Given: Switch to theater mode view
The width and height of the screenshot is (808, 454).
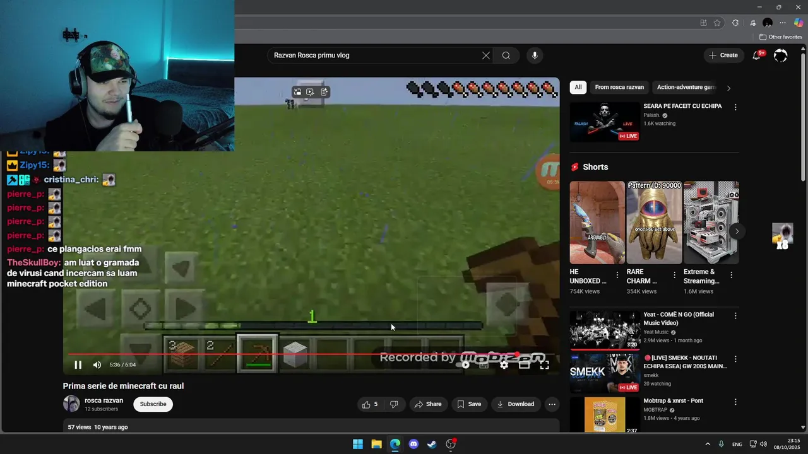Looking at the screenshot, I should pos(524,364).
